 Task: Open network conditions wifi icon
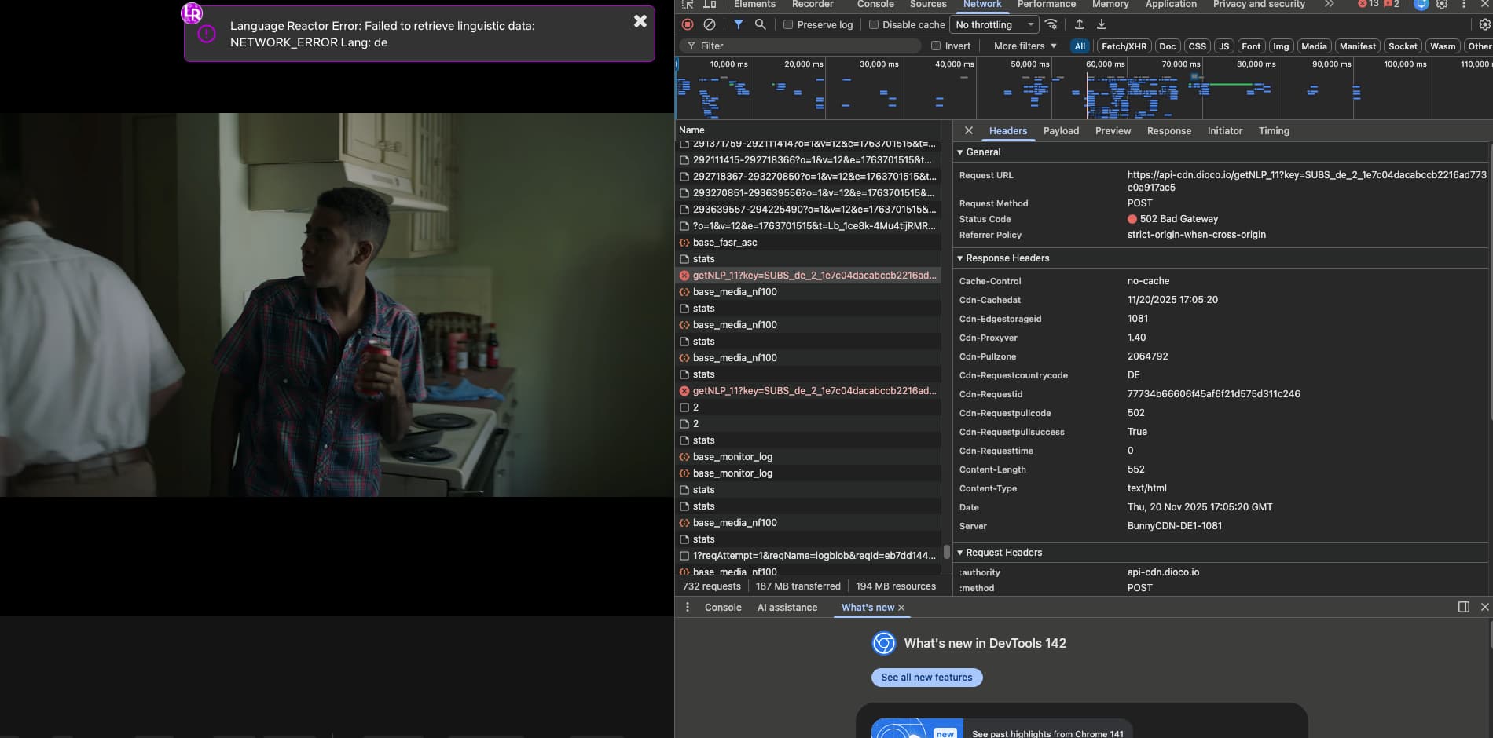(1051, 24)
